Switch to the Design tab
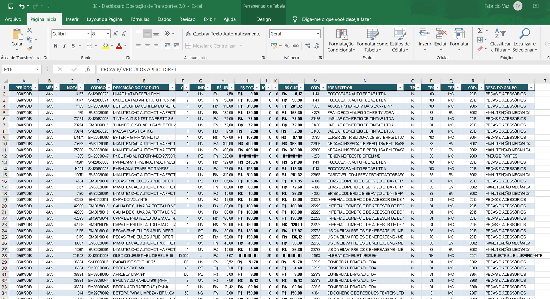 point(264,19)
